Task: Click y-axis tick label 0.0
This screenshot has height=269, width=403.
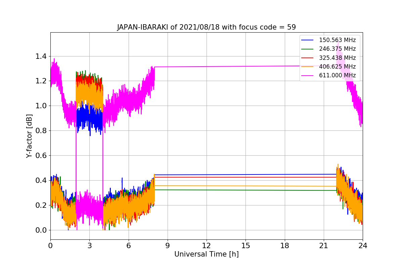Action: [x=41, y=230]
